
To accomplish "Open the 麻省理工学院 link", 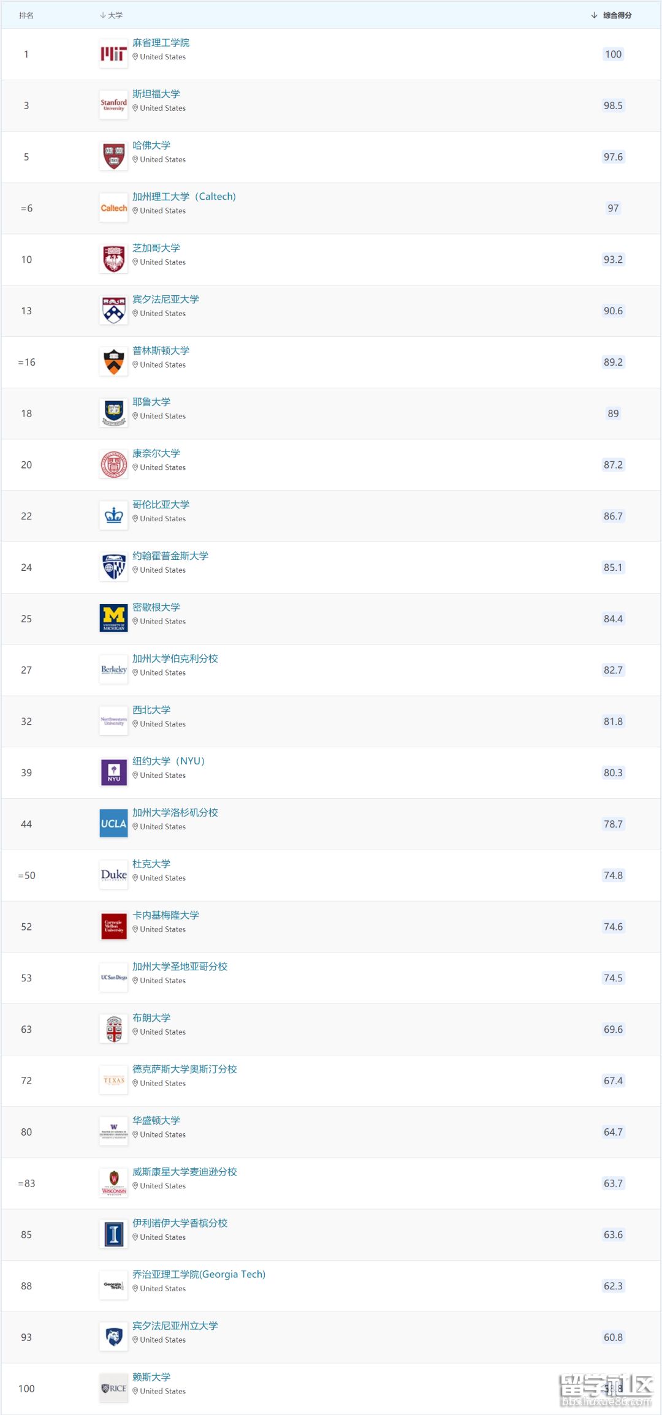I will pos(161,43).
